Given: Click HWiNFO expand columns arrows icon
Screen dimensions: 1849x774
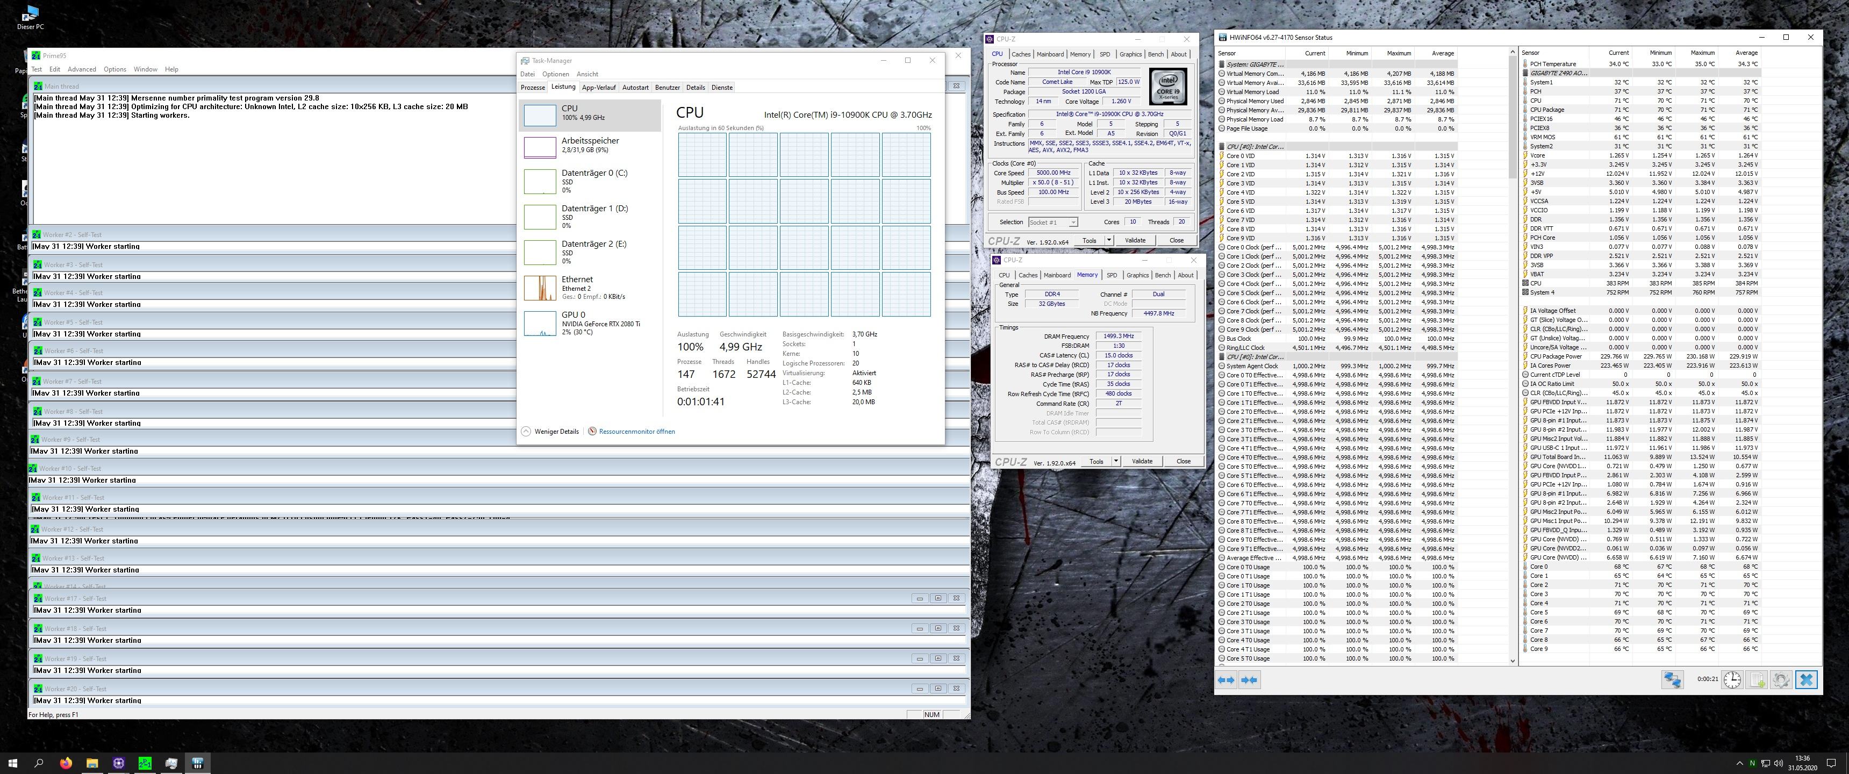Looking at the screenshot, I should pyautogui.click(x=1226, y=680).
